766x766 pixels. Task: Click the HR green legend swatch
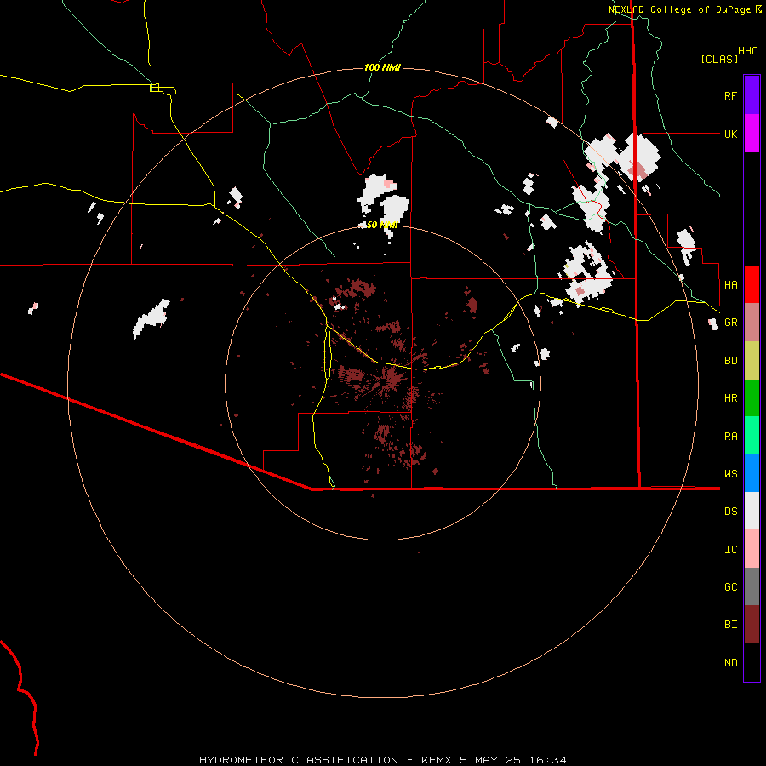[x=752, y=398]
